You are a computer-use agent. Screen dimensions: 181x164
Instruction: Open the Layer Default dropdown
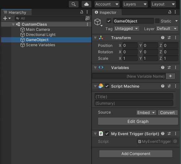point(167,29)
